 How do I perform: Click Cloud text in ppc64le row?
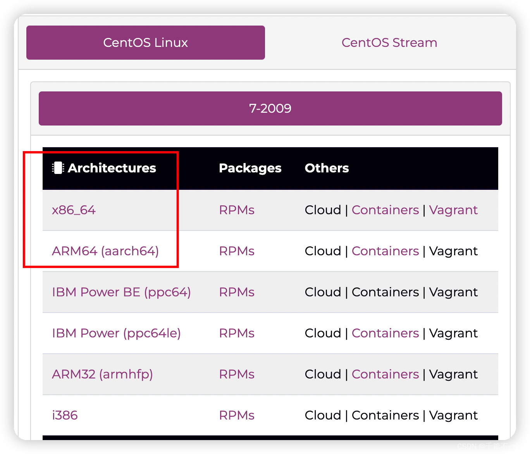[x=323, y=333]
